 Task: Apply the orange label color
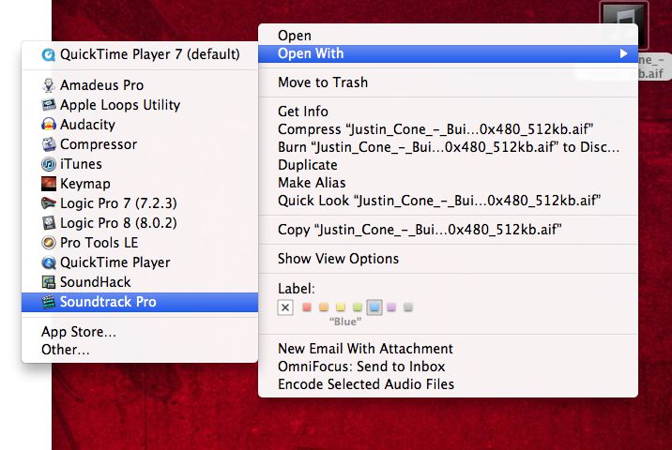tap(324, 307)
